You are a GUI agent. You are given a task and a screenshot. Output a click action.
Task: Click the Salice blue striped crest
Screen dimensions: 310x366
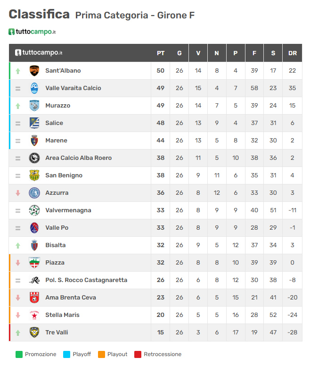tap(34, 123)
